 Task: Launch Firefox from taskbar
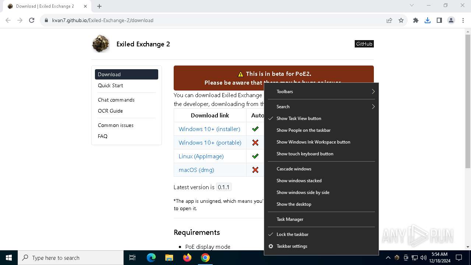(187, 258)
